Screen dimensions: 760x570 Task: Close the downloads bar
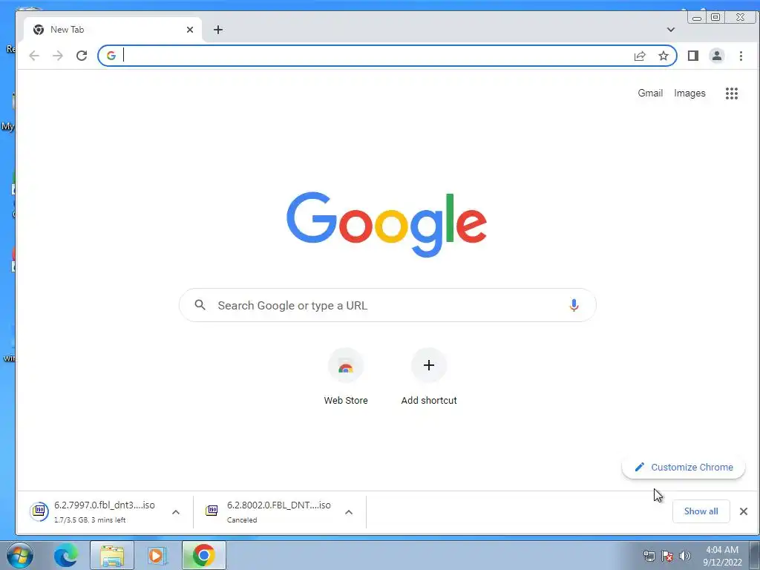[x=744, y=511]
